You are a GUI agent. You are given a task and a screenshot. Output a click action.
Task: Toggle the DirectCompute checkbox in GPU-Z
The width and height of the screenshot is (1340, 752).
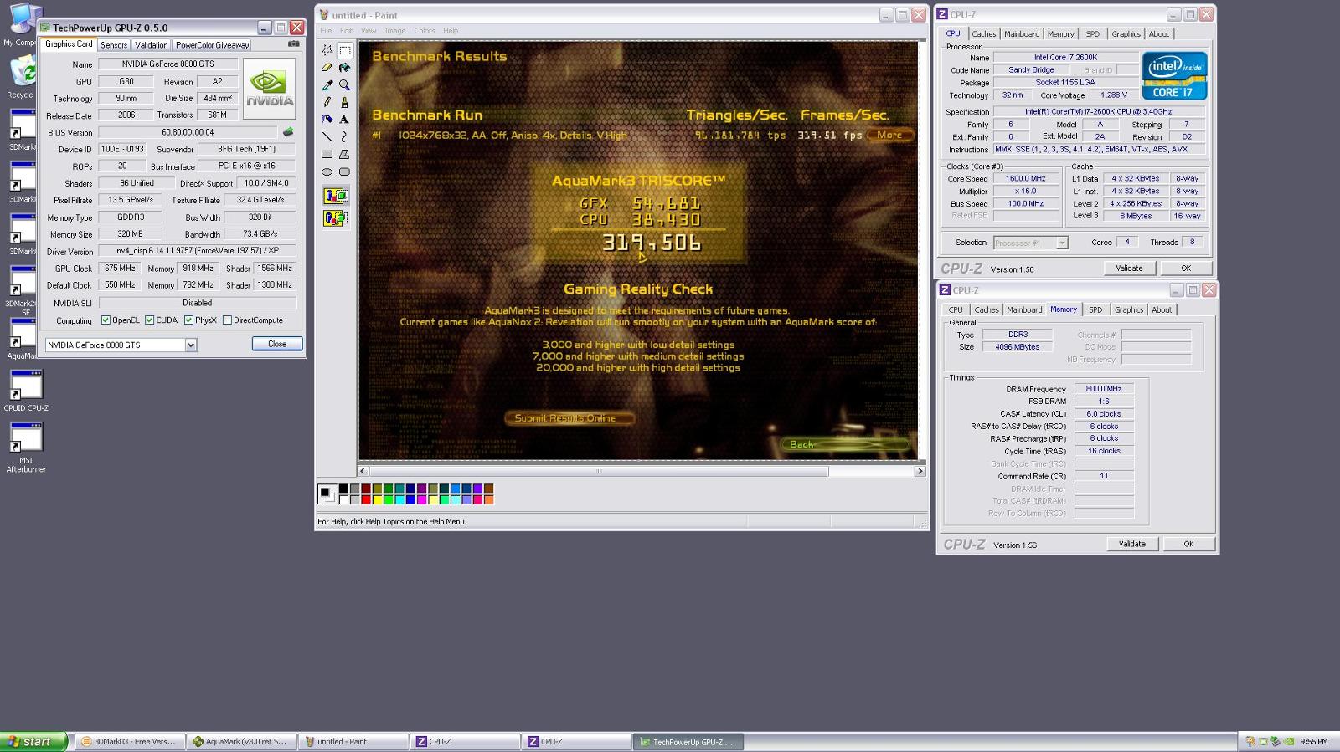point(227,320)
